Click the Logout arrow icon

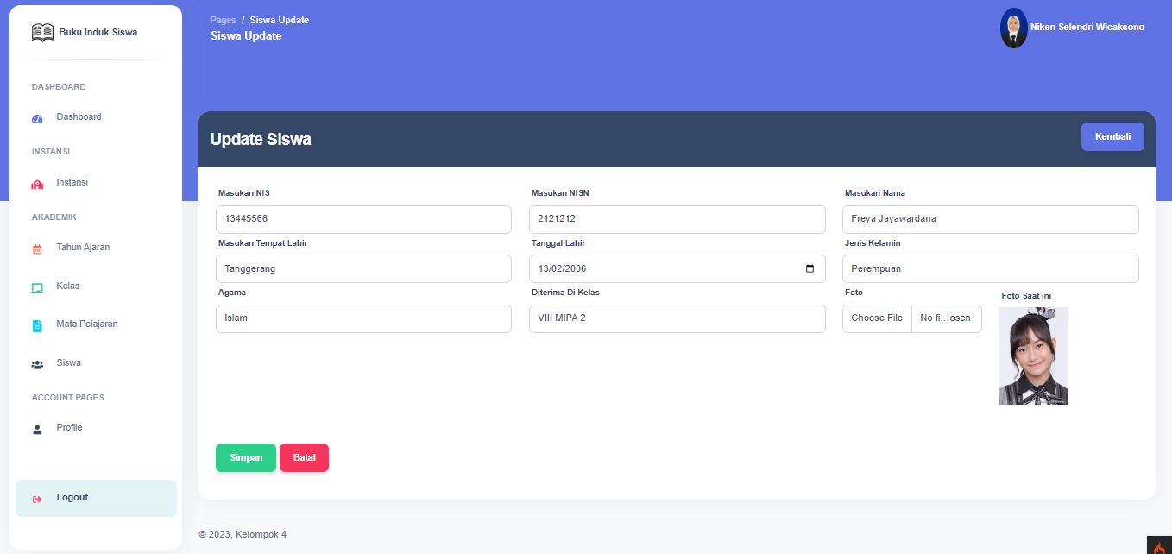37,499
